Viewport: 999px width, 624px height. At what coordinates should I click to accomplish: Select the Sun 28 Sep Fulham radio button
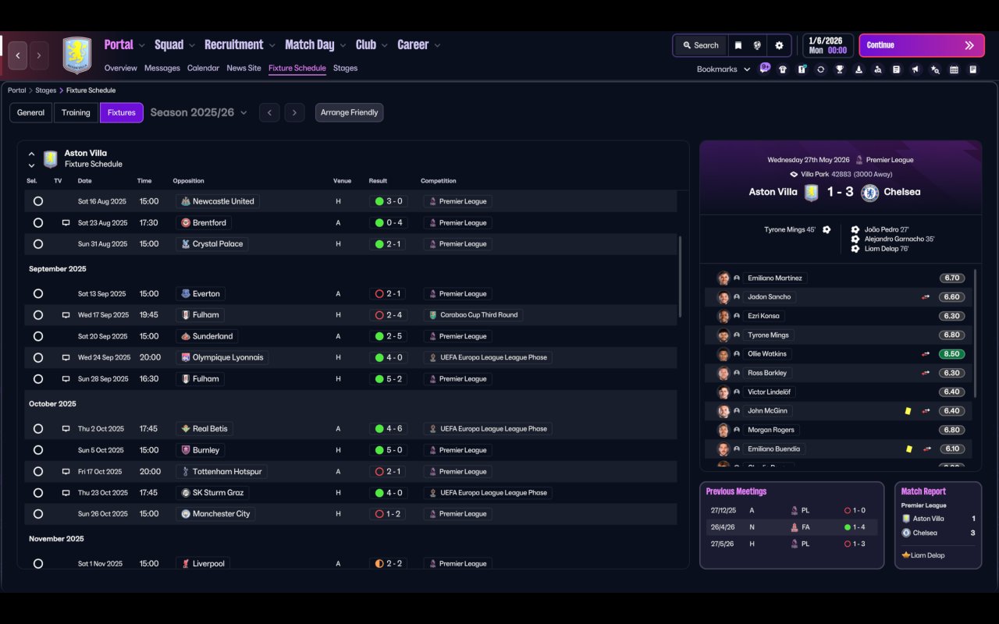[38, 379]
